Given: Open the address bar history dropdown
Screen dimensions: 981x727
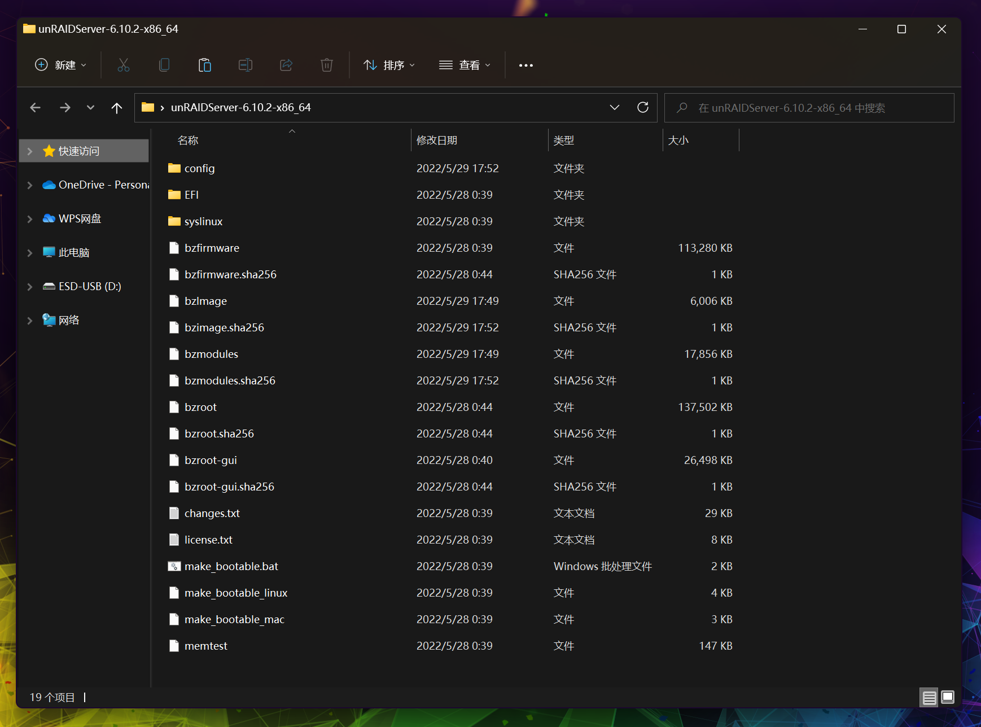Looking at the screenshot, I should (x=615, y=107).
